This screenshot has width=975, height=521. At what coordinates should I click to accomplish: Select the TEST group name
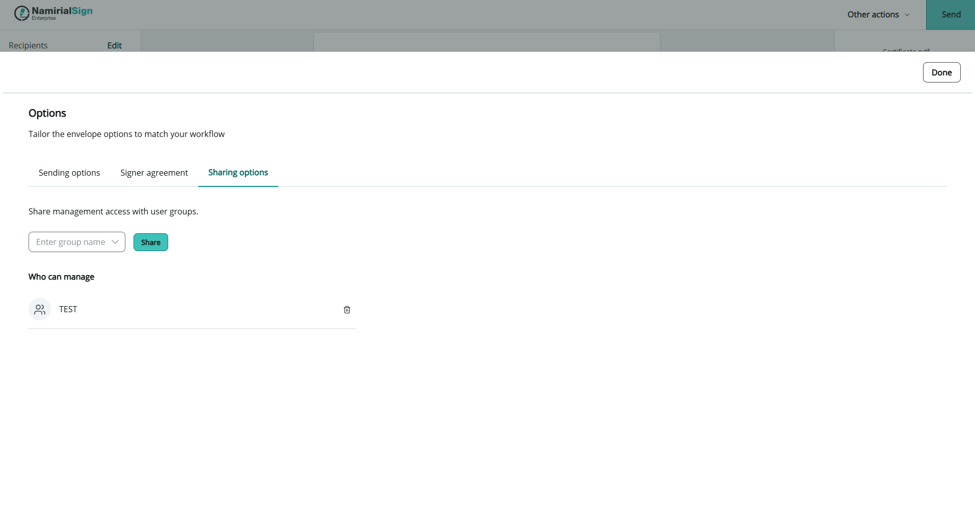coord(68,309)
